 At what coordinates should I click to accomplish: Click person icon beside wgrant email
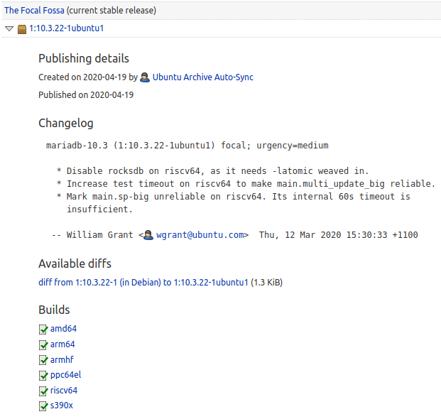click(148, 235)
